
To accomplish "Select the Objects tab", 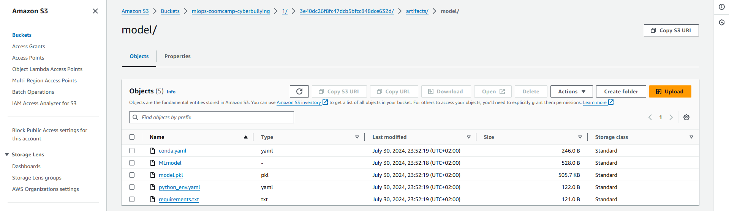I will click(139, 56).
